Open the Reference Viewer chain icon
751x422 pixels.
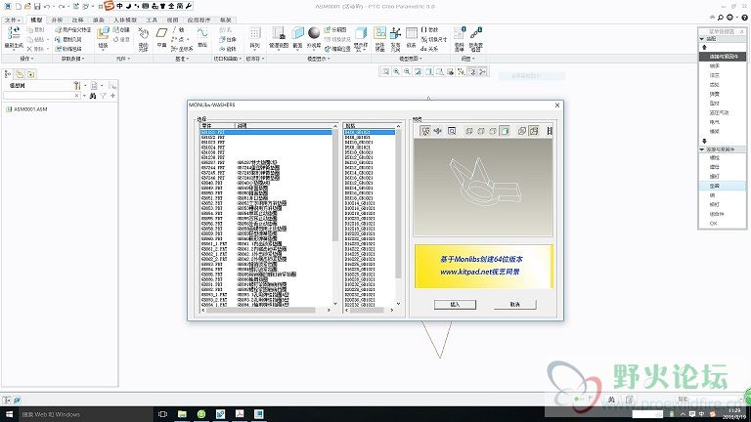pos(475,33)
